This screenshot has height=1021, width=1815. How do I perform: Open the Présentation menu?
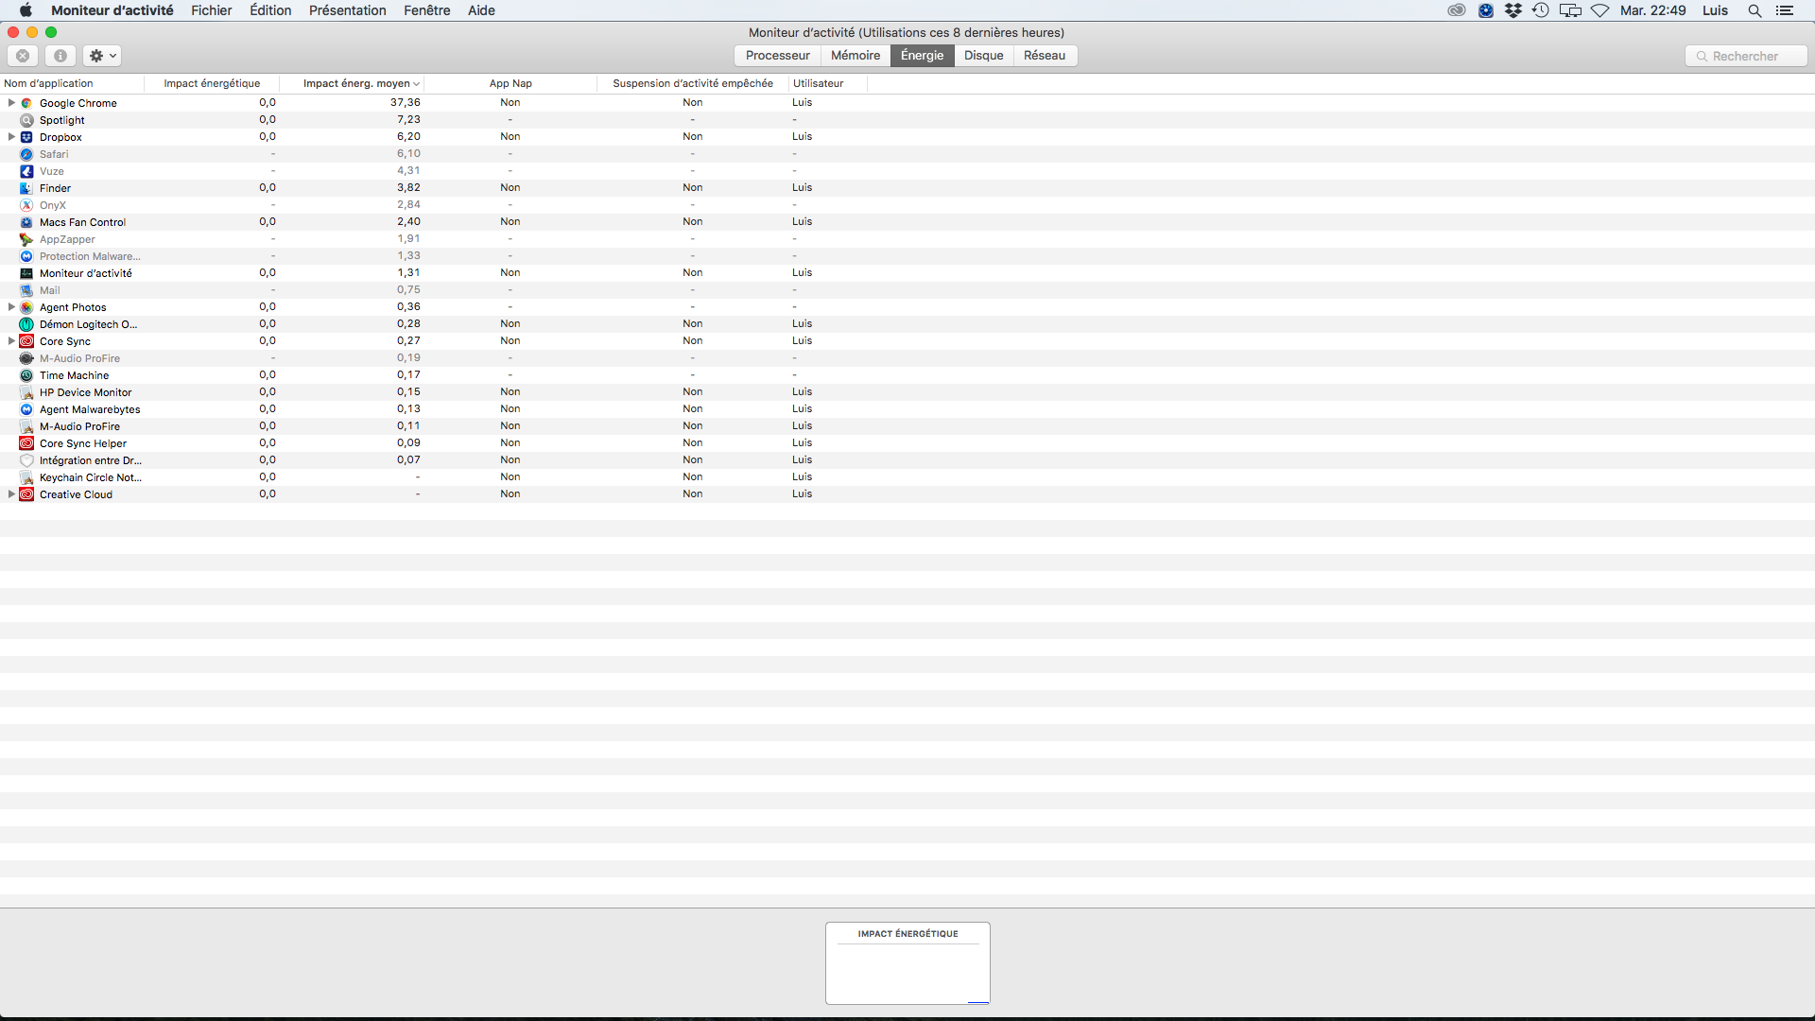pos(348,10)
